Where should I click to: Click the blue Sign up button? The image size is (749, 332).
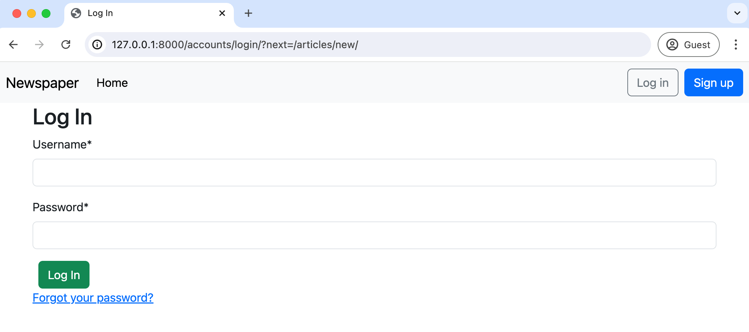click(x=714, y=82)
